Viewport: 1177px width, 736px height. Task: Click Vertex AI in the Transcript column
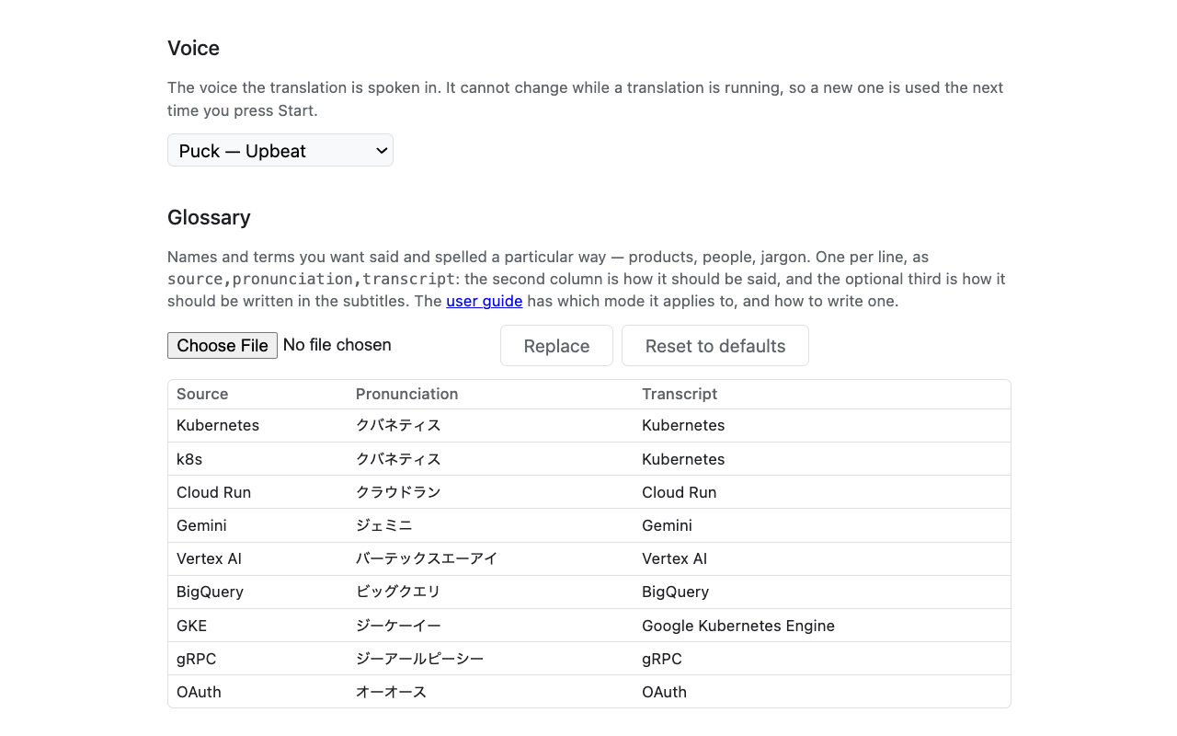click(x=822, y=558)
